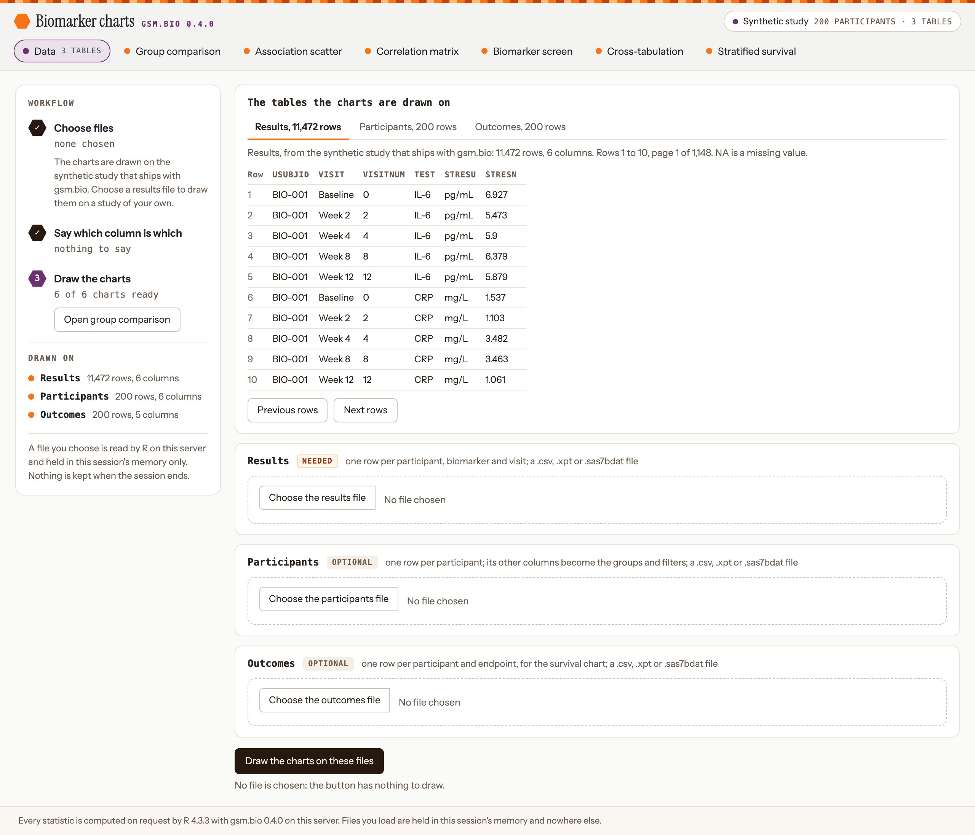Click the value 1.061 in row 10
Viewport: 975px width, 835px height.
[x=495, y=379]
